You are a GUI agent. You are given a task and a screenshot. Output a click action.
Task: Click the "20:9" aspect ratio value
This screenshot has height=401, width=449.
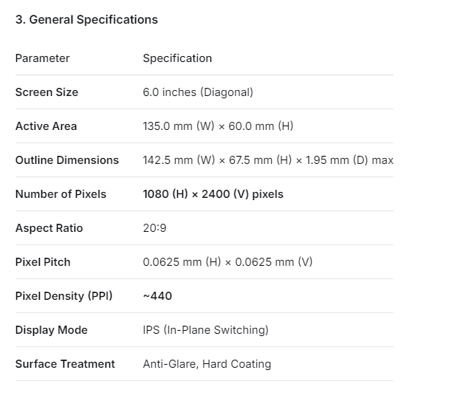coord(154,228)
